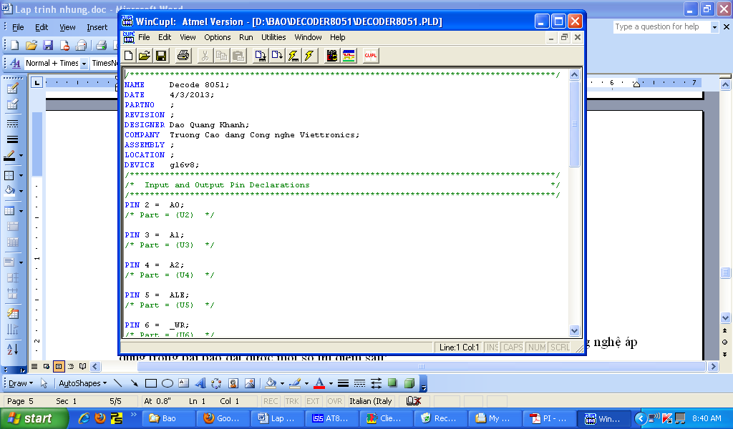Click the Styles and Formatting icon in Word
Screen dimensions: 733x429
15,63
